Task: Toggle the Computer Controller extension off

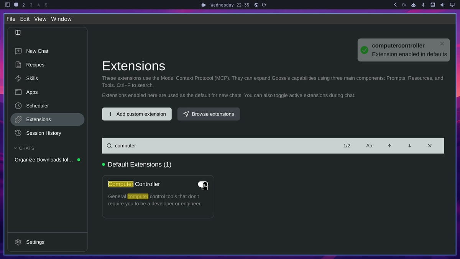Action: click(203, 185)
